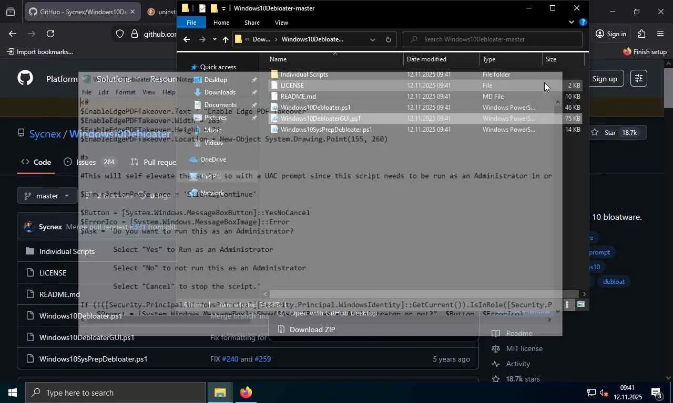Select the Individual Scripts folder icon in Explorer

click(x=274, y=75)
